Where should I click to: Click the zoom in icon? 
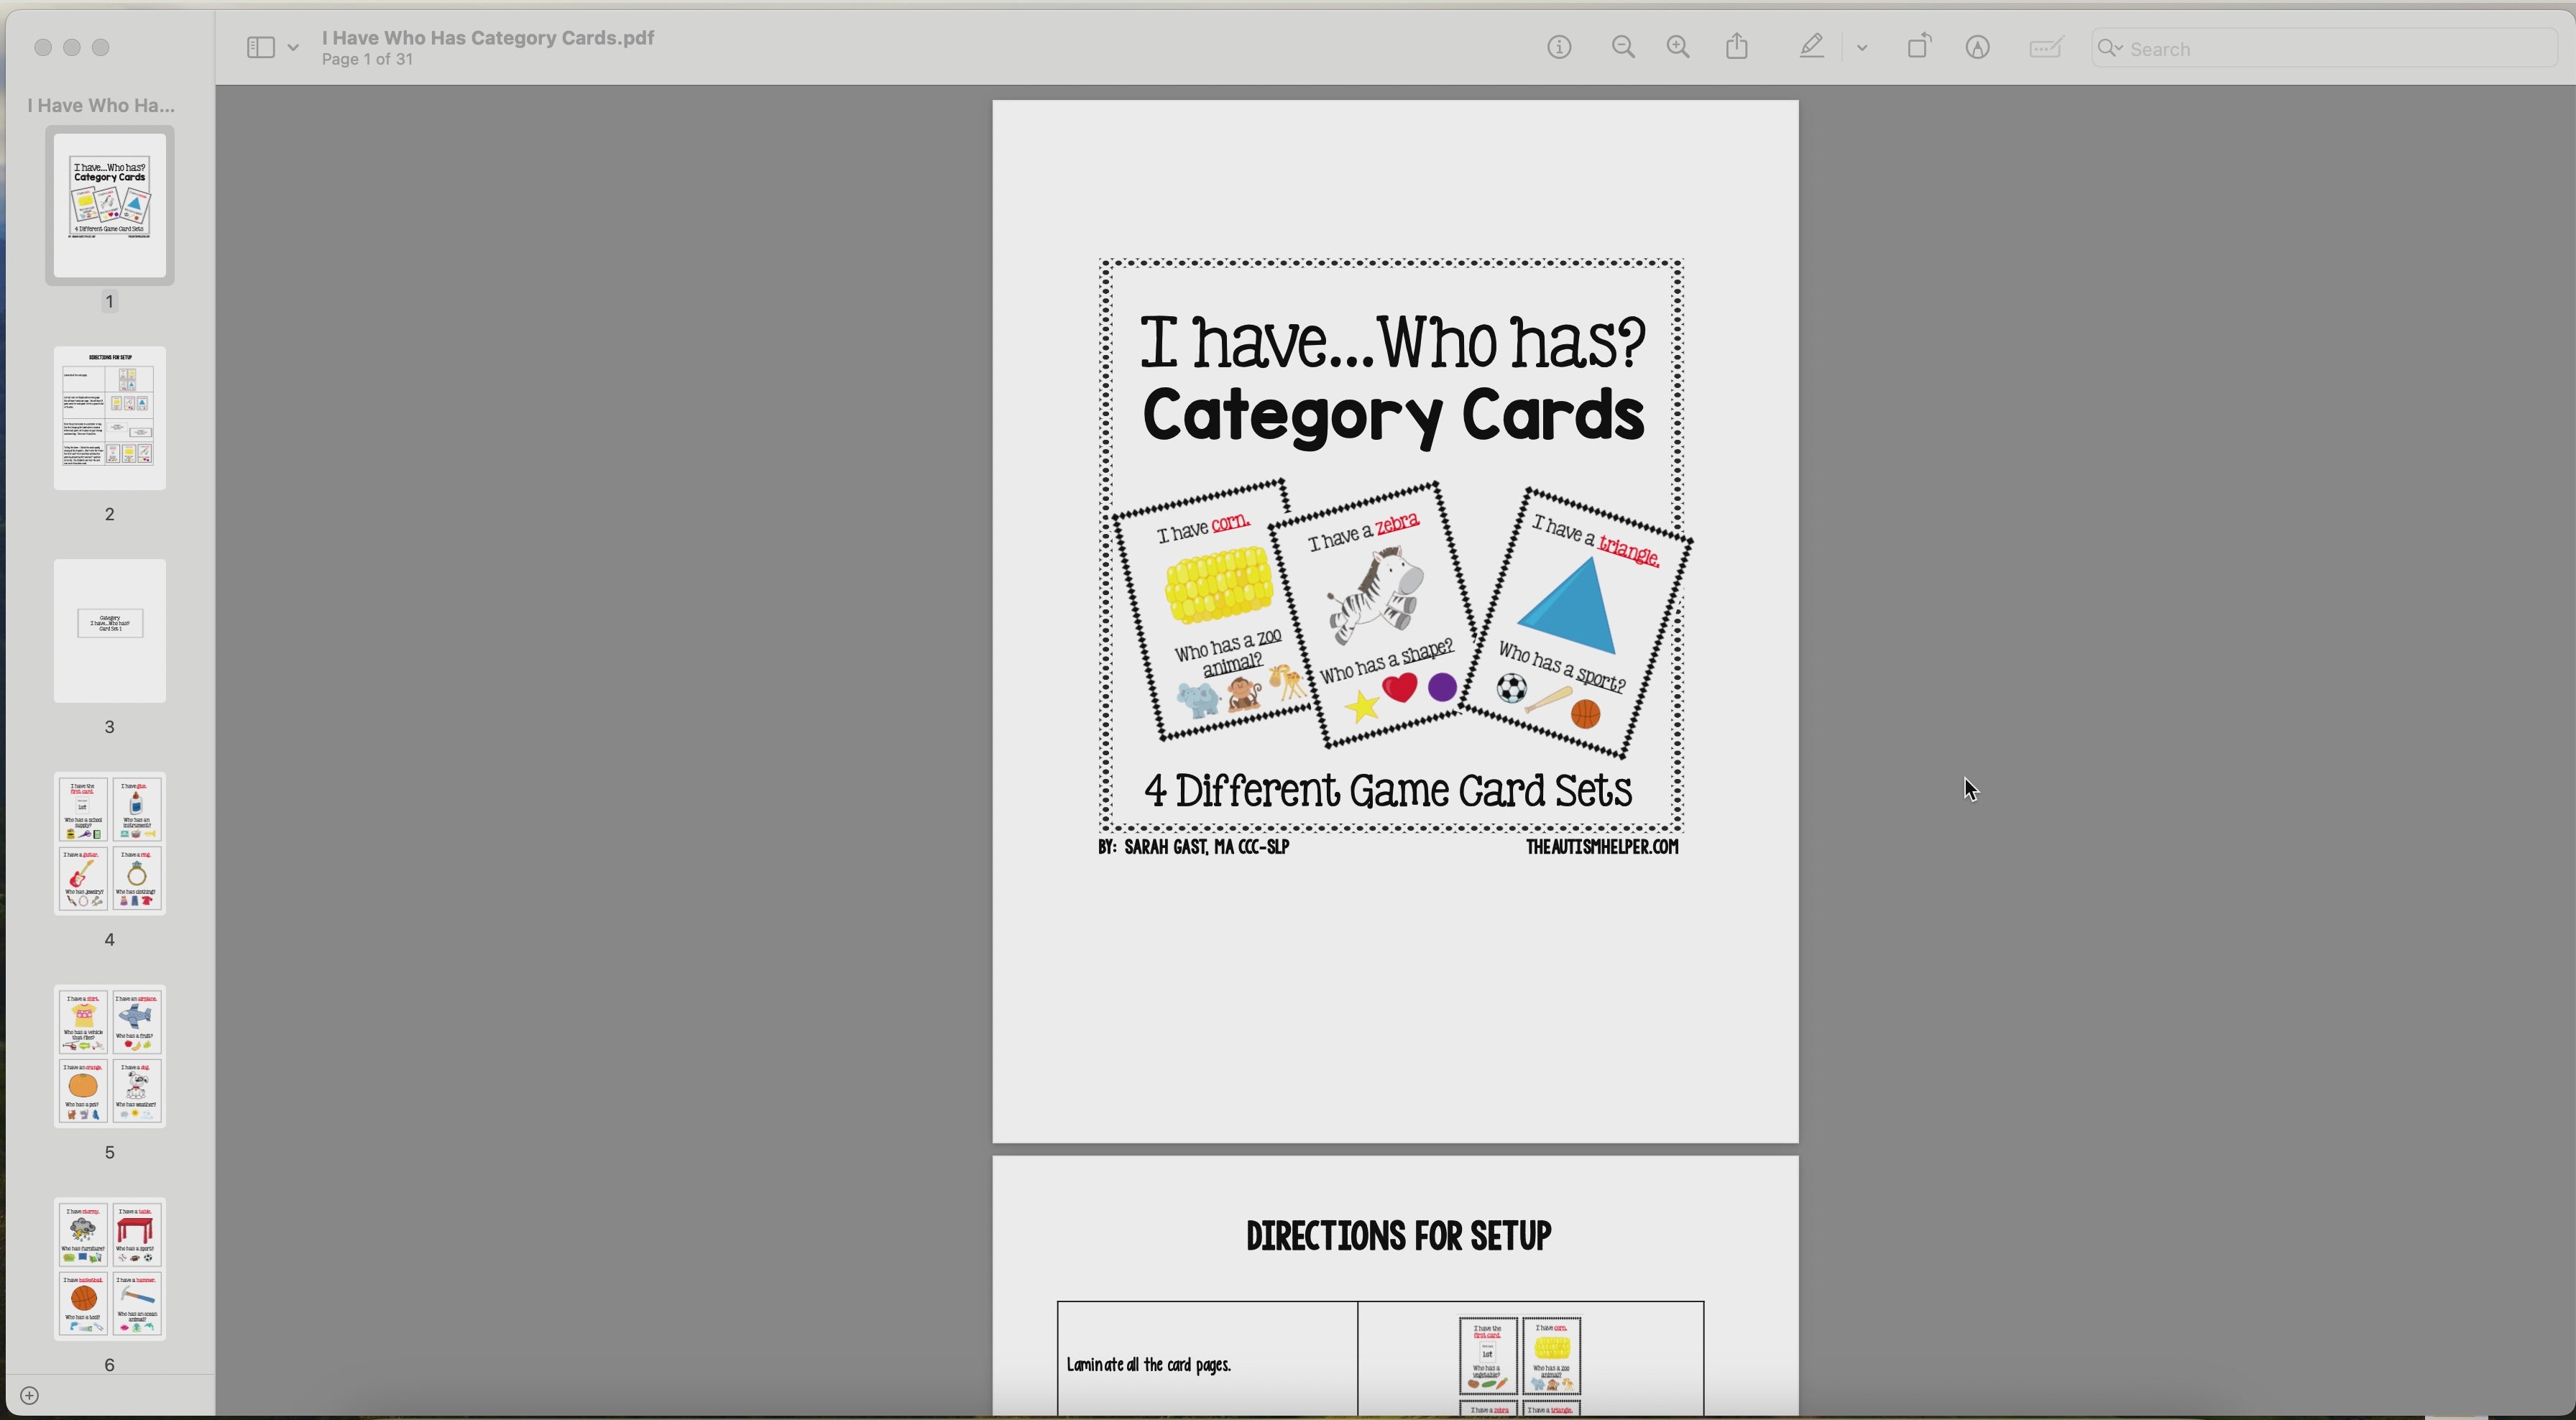(1678, 47)
